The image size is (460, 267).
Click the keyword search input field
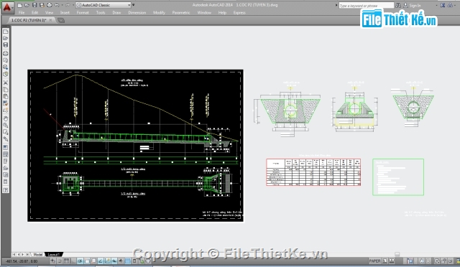[x=366, y=6]
